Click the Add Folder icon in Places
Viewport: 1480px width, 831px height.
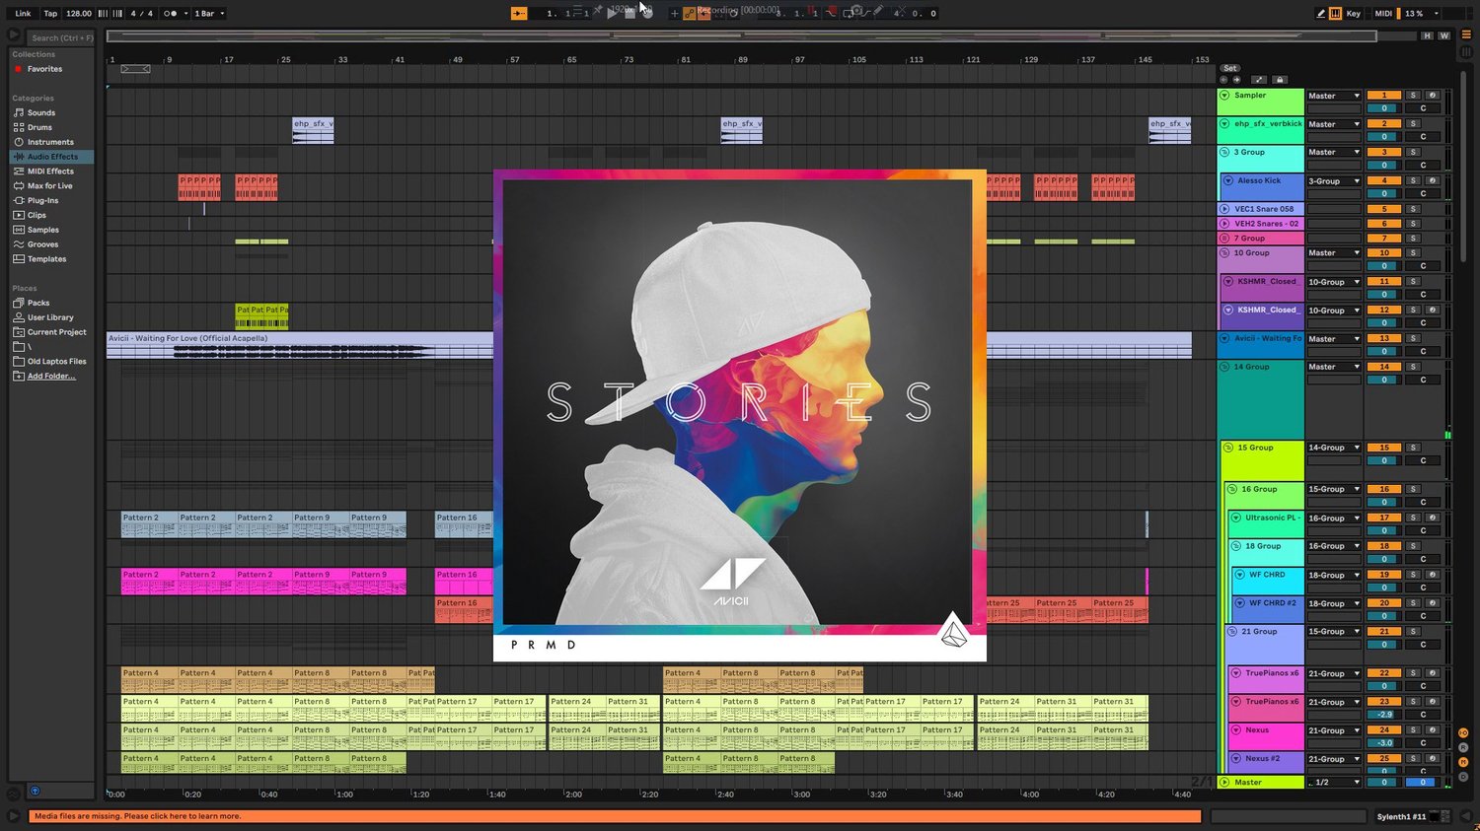tap(19, 376)
